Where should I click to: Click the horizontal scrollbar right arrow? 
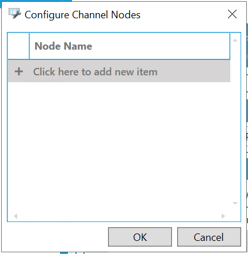point(223,216)
